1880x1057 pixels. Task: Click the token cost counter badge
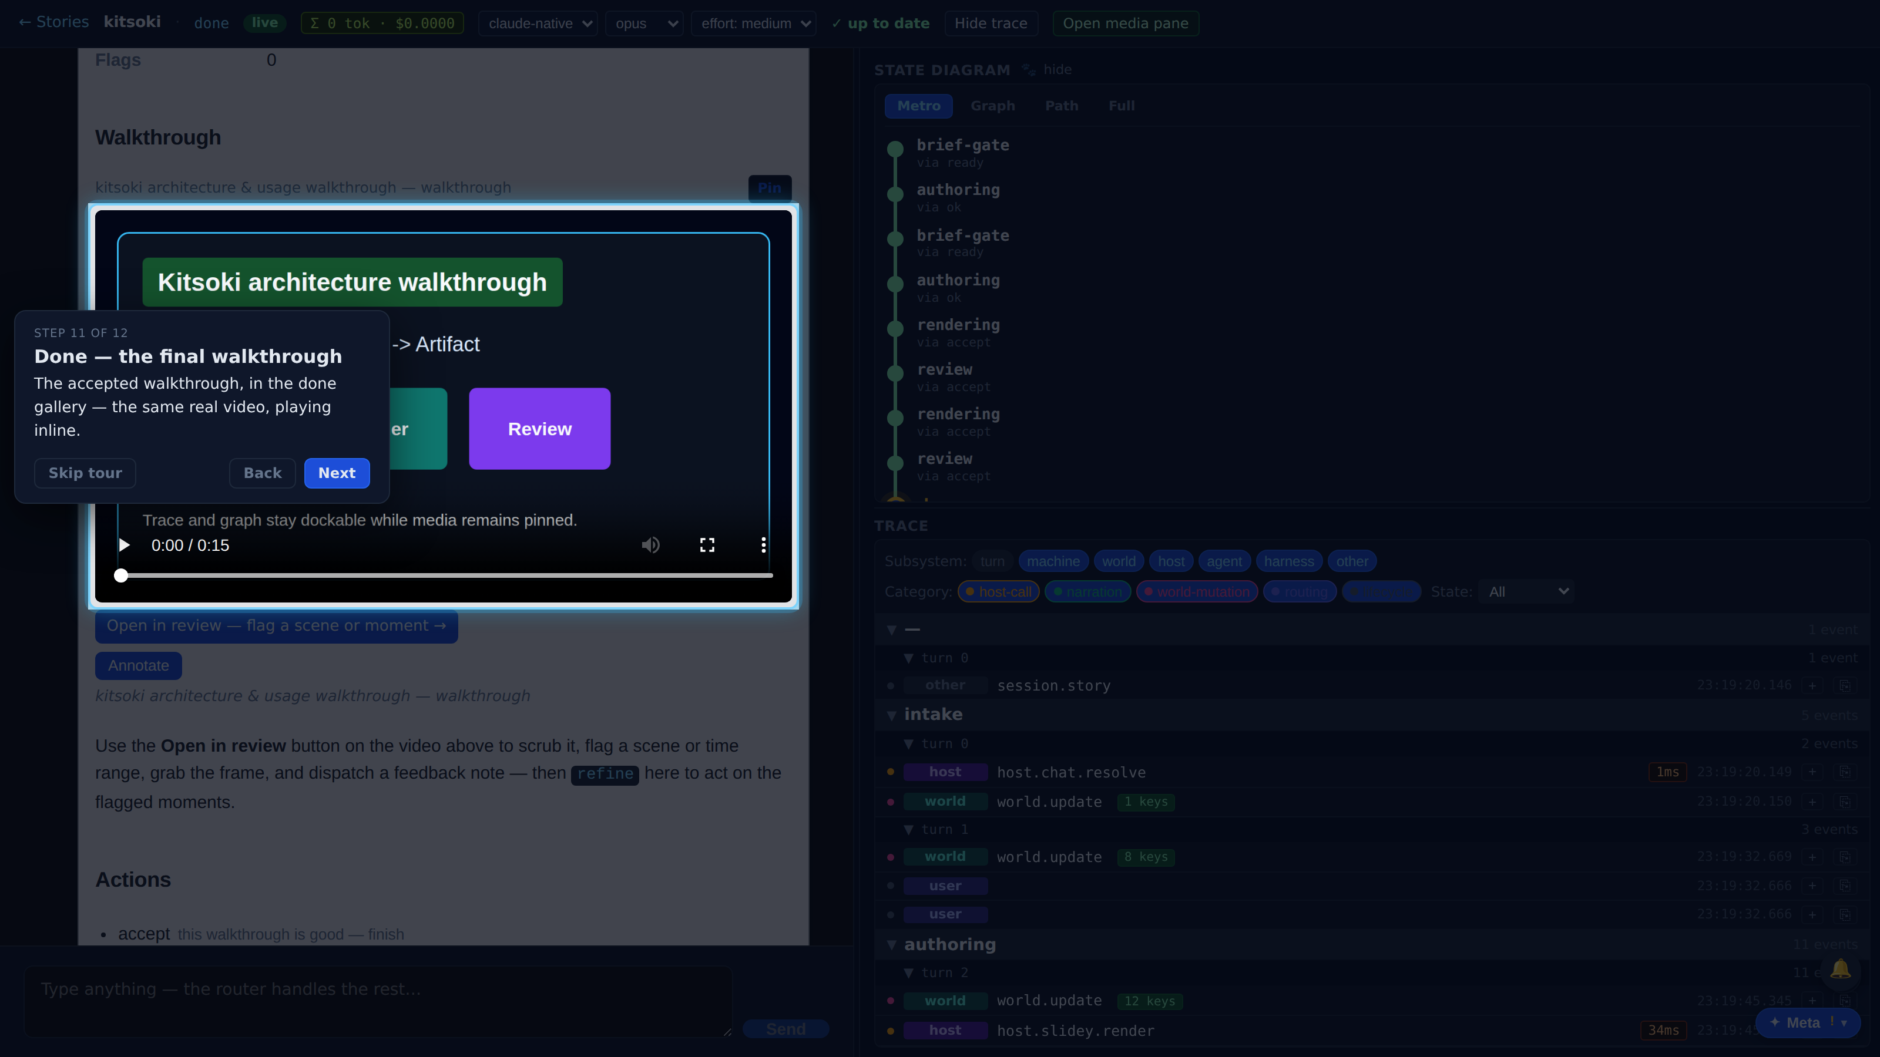(x=382, y=23)
